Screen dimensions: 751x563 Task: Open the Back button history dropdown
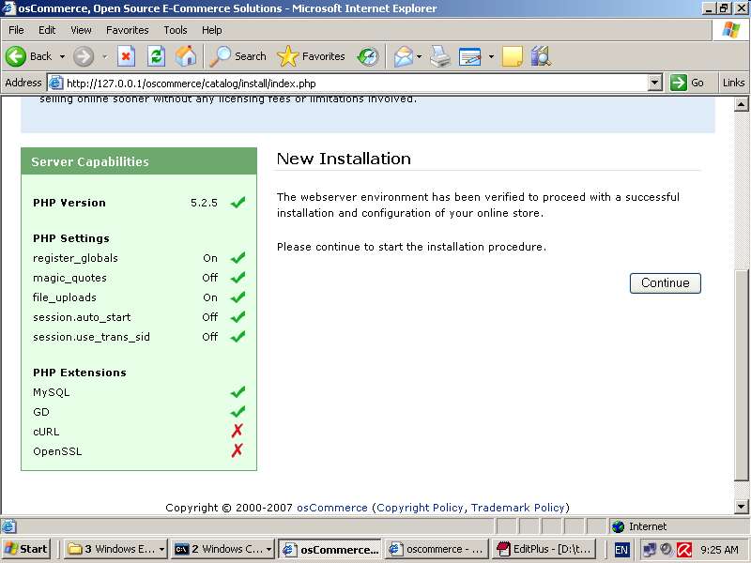pos(62,56)
